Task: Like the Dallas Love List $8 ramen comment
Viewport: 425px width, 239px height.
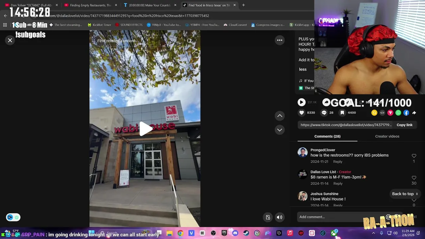Action: tap(414, 178)
